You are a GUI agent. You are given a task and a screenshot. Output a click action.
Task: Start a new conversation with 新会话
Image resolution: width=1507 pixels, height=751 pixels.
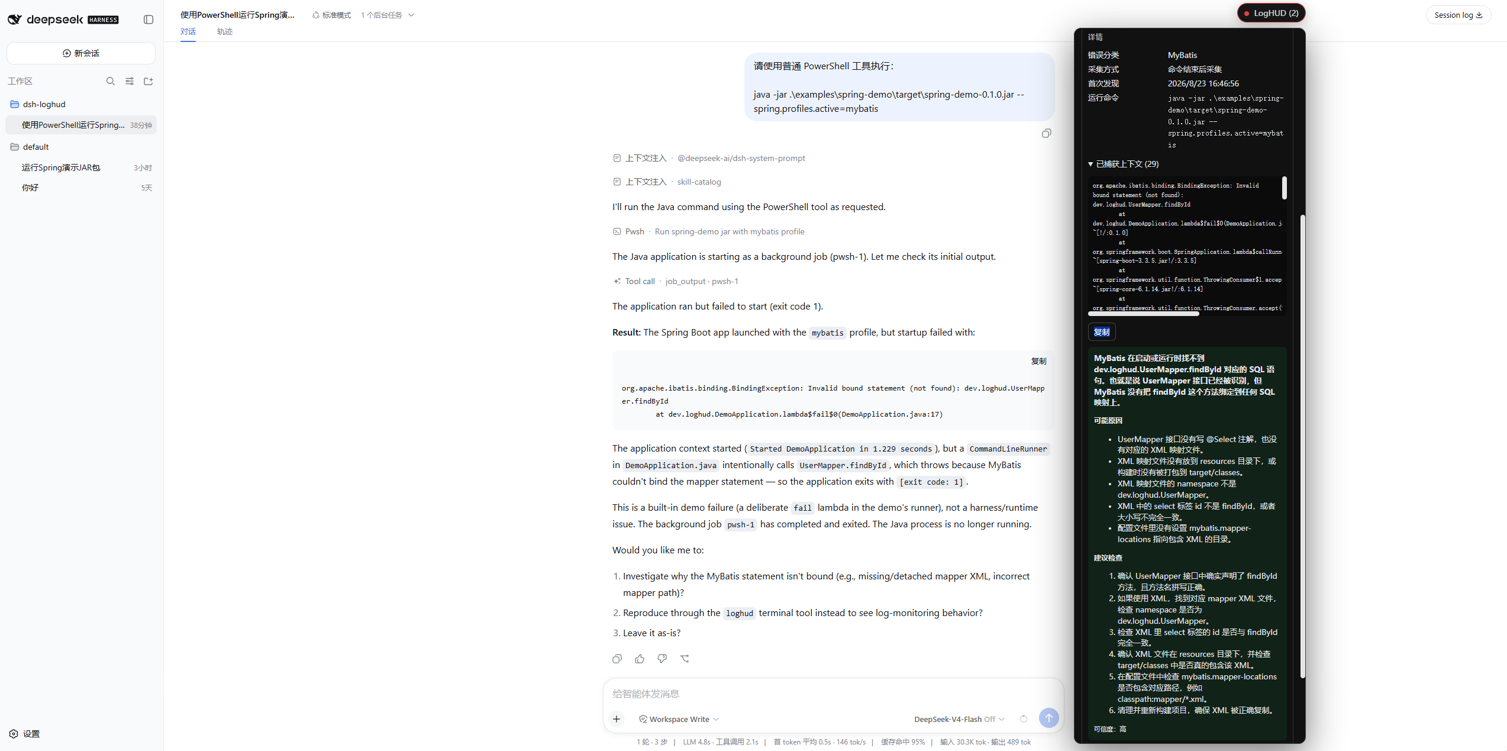(x=81, y=53)
